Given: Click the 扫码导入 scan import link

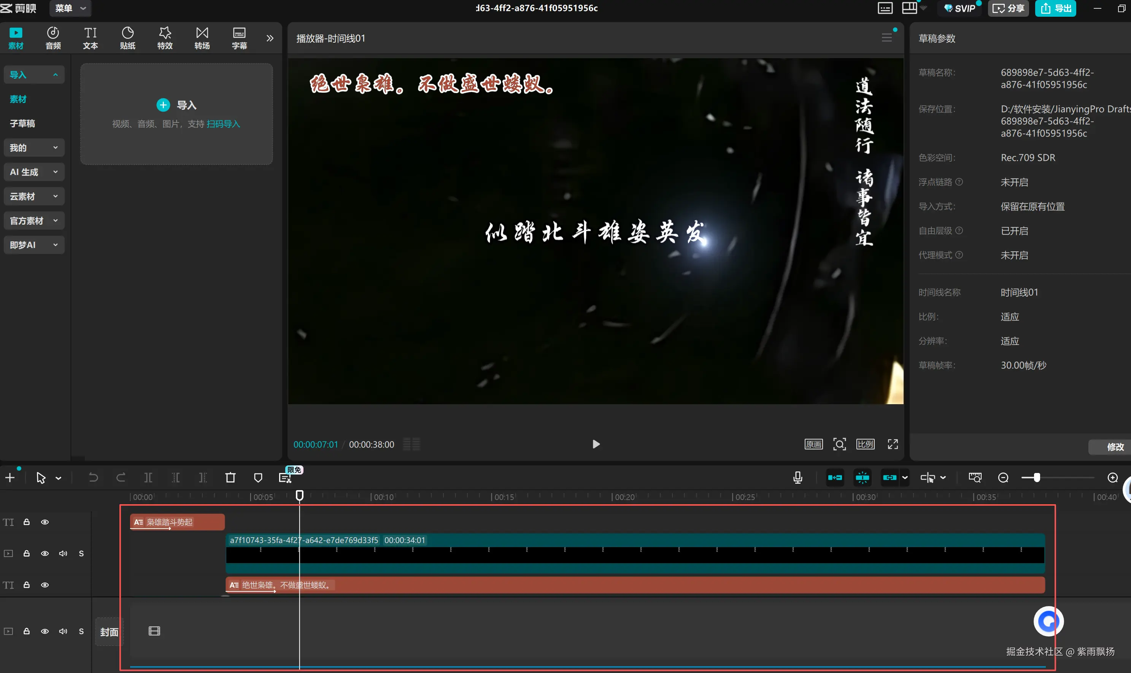Looking at the screenshot, I should coord(223,124).
